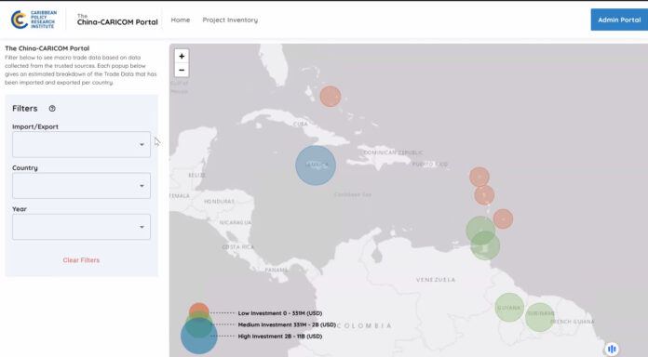Select the green Suriname investment circle

[540, 317]
